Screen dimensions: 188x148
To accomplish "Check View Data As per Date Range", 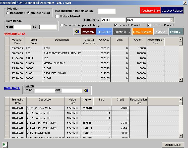I will [x=62, y=25].
